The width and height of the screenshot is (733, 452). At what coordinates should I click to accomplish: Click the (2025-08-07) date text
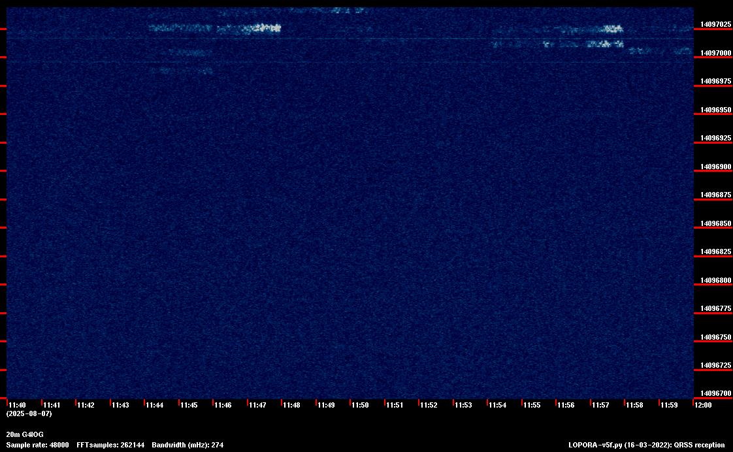[29, 414]
